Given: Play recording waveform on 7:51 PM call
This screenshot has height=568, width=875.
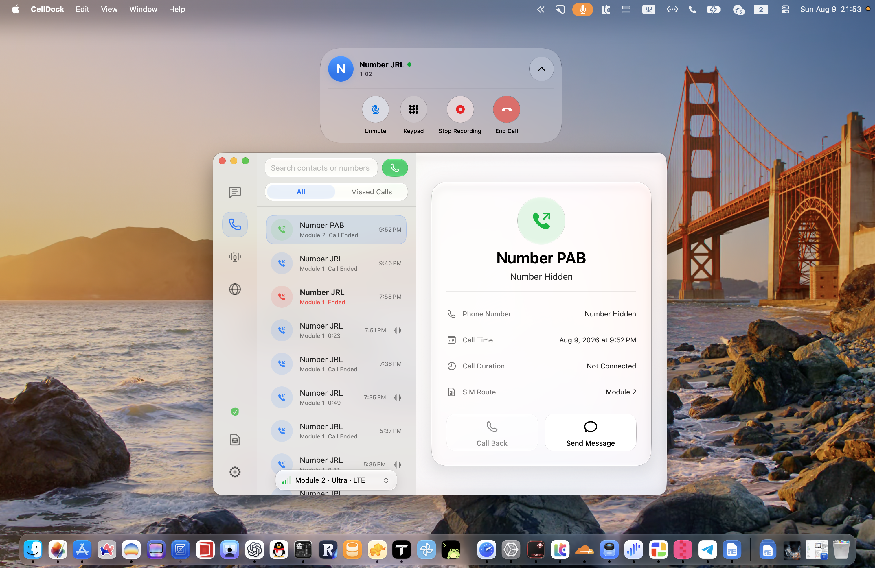Looking at the screenshot, I should point(398,330).
